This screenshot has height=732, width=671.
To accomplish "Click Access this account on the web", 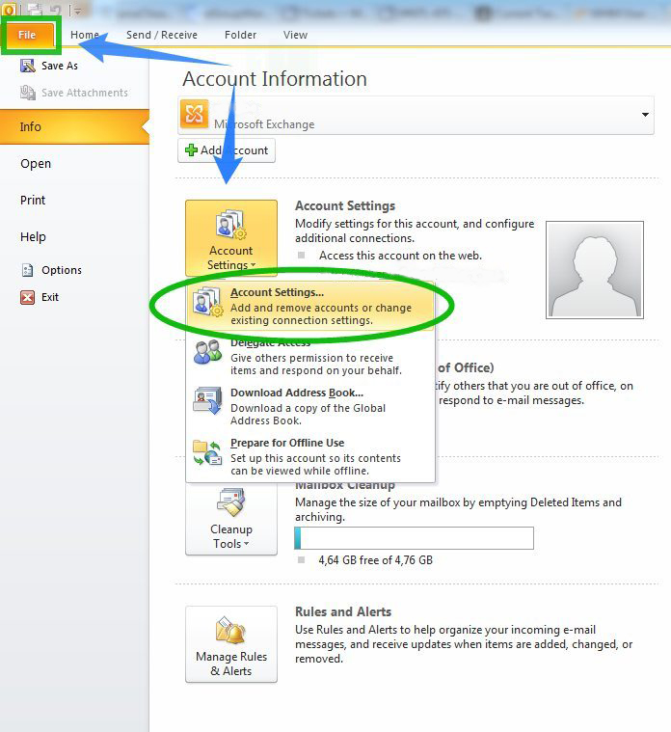I will point(400,256).
